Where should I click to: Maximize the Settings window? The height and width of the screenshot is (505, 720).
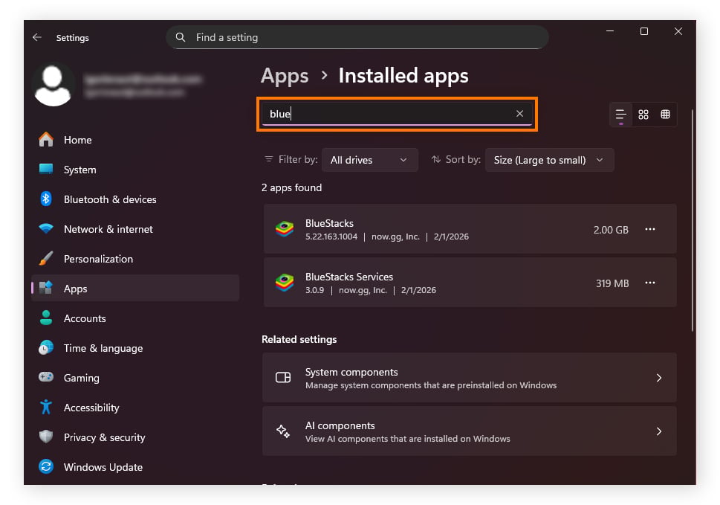coord(644,31)
